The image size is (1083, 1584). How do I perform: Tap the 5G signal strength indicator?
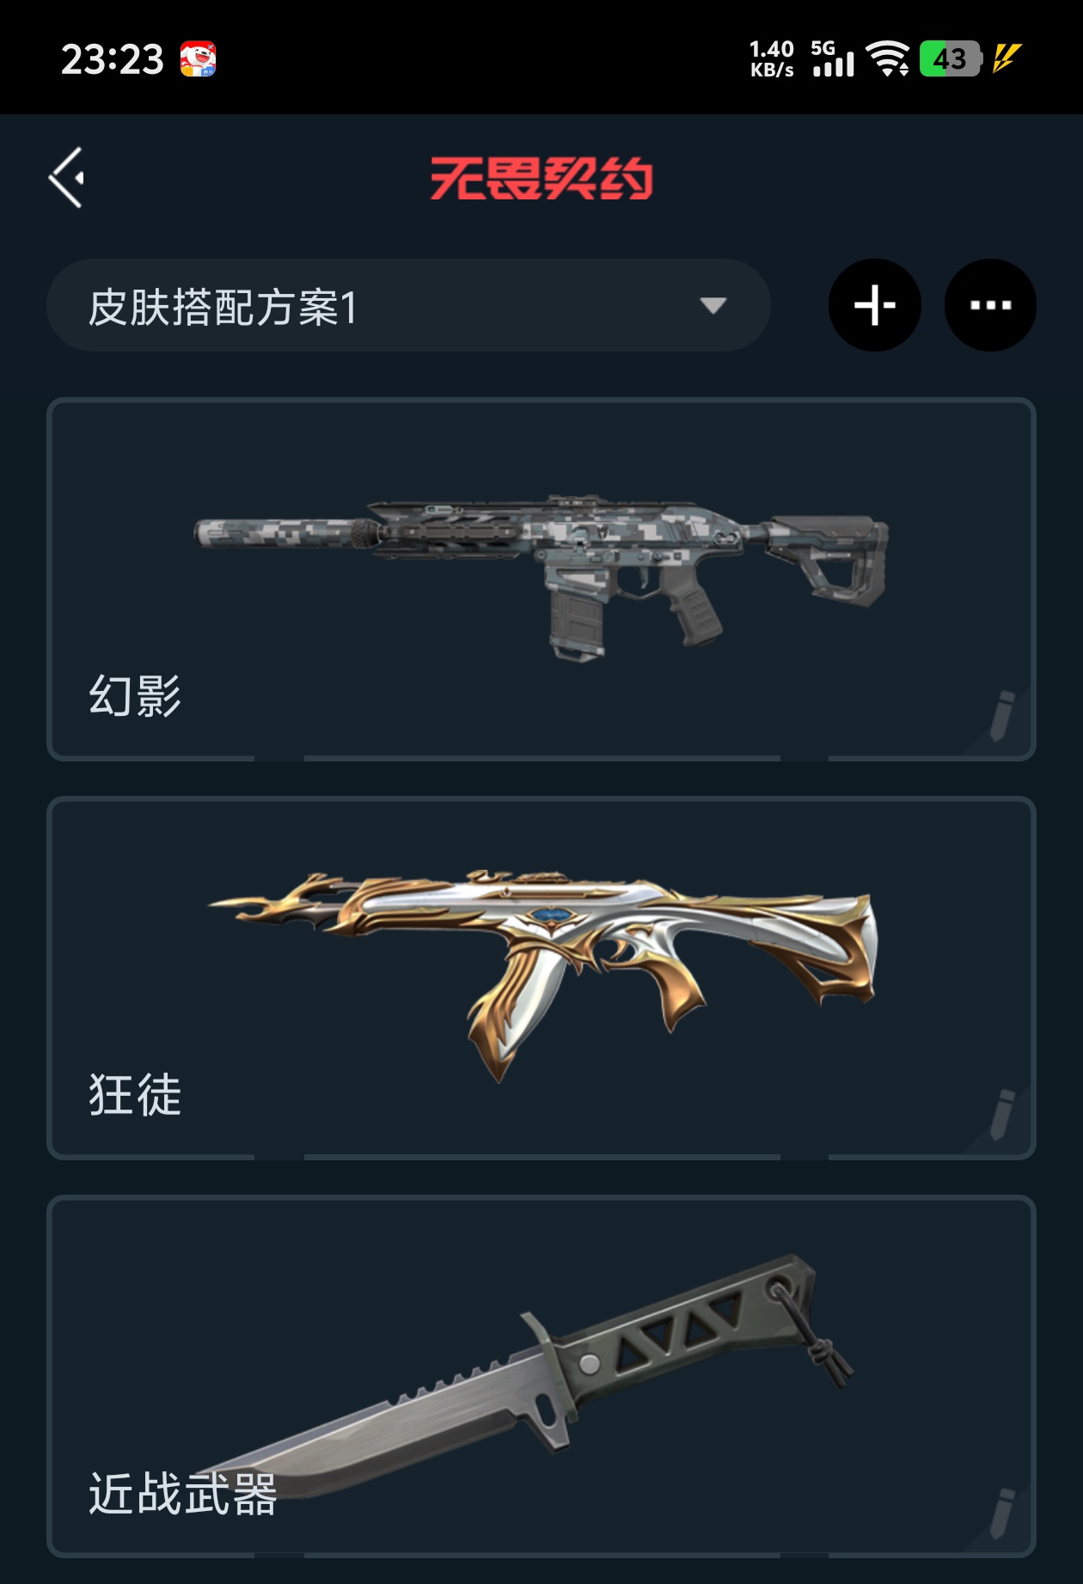833,58
